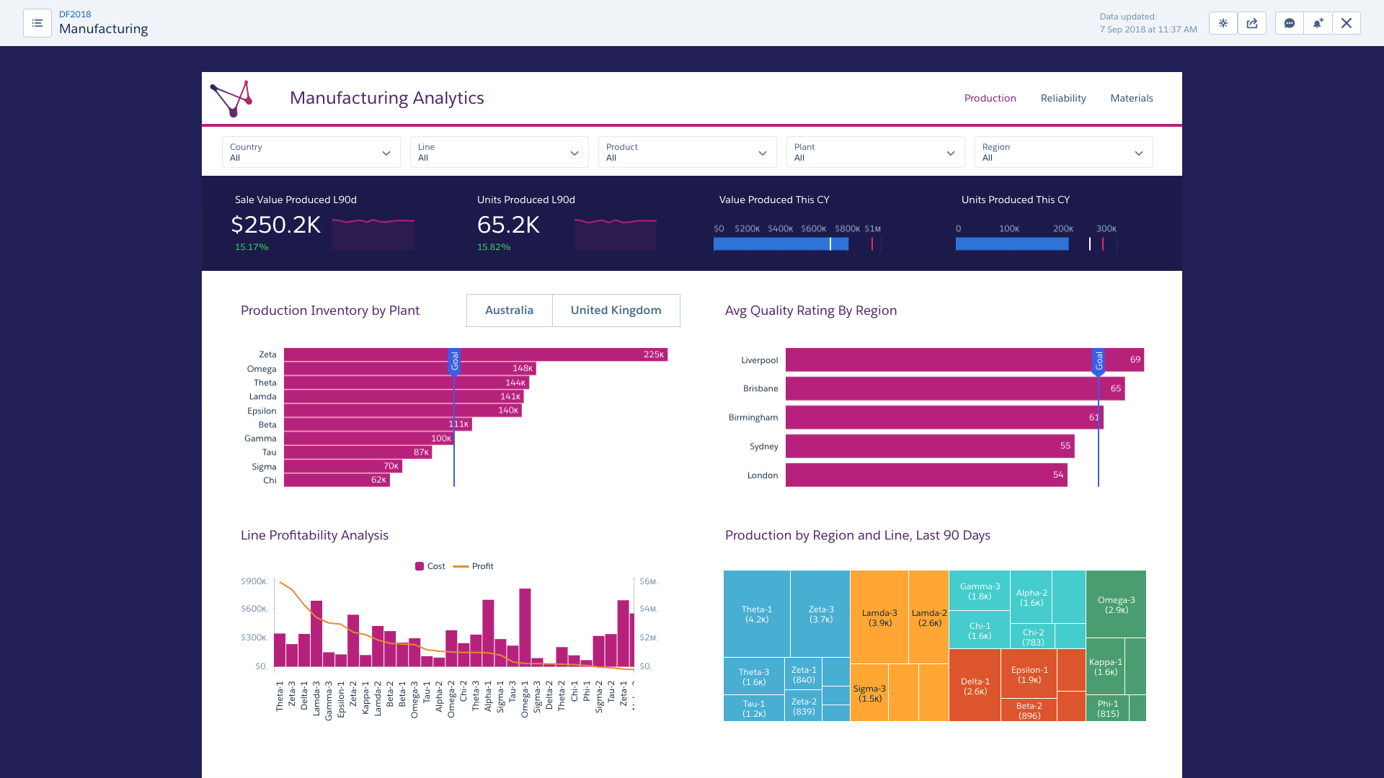Open the Product filter dropdown
The height and width of the screenshot is (778, 1384).
(x=687, y=152)
